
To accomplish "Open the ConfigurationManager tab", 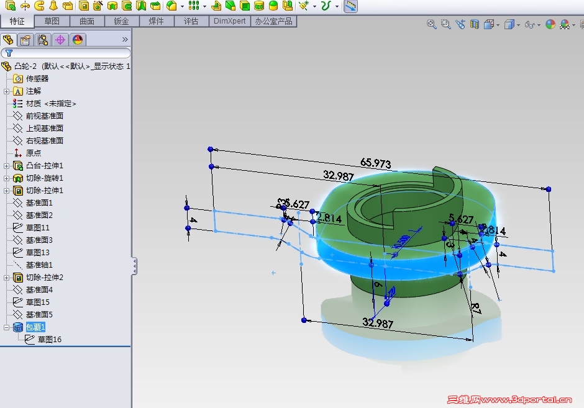I will 43,40.
